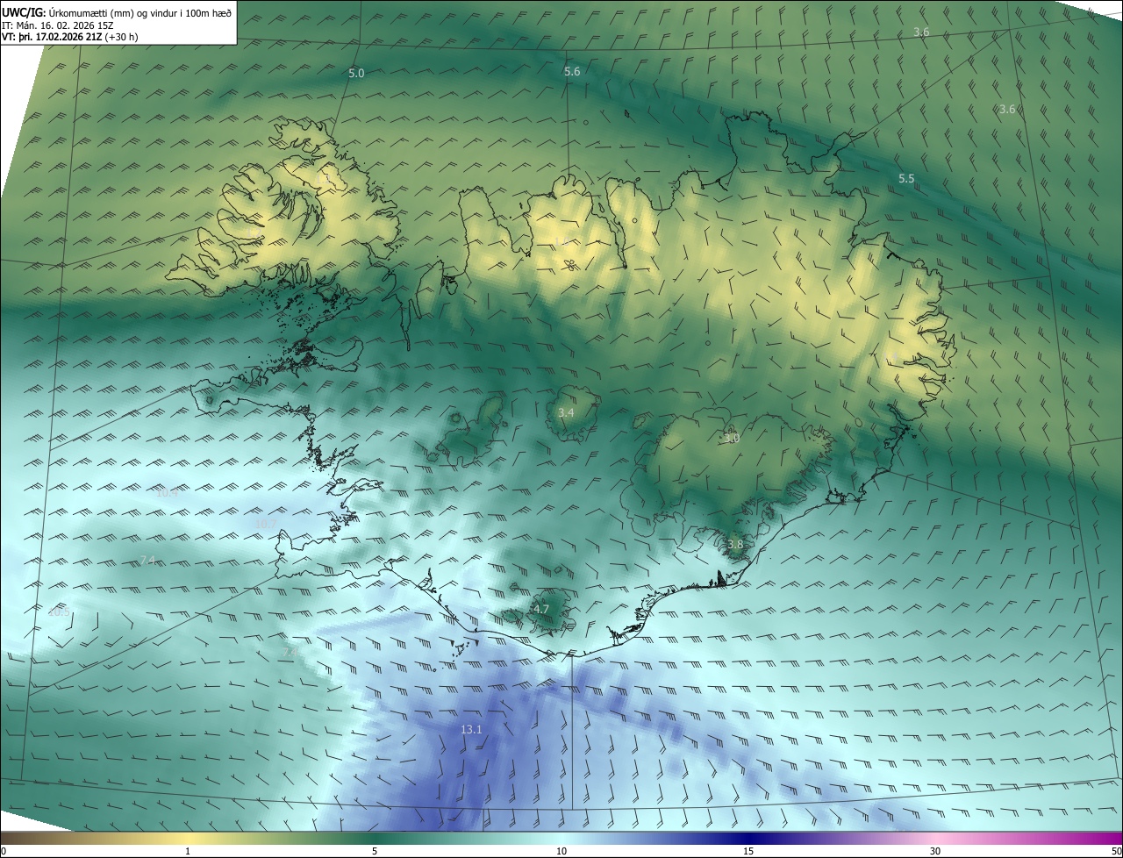
Task: Click the color scale tick labelled 0
Action: (x=4, y=851)
